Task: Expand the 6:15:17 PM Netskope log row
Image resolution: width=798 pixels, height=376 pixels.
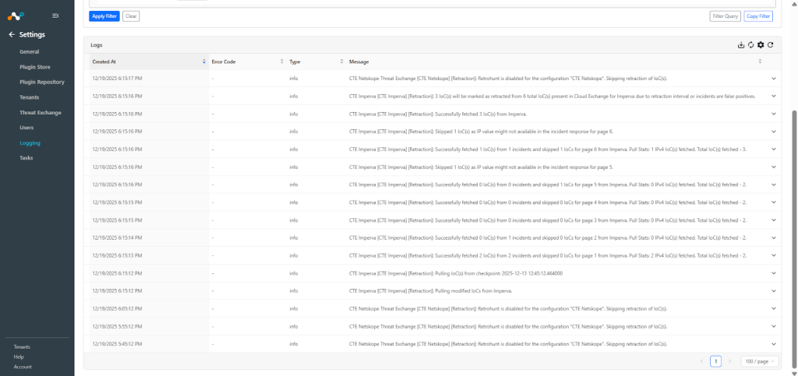Action: (774, 79)
